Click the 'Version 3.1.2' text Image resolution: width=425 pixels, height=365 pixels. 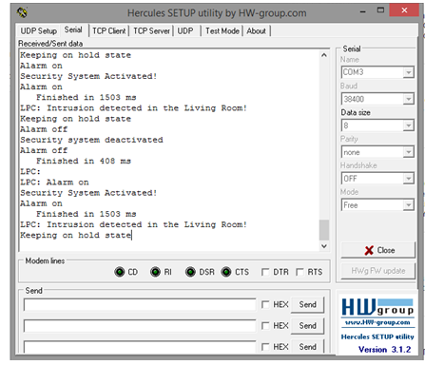(x=384, y=350)
